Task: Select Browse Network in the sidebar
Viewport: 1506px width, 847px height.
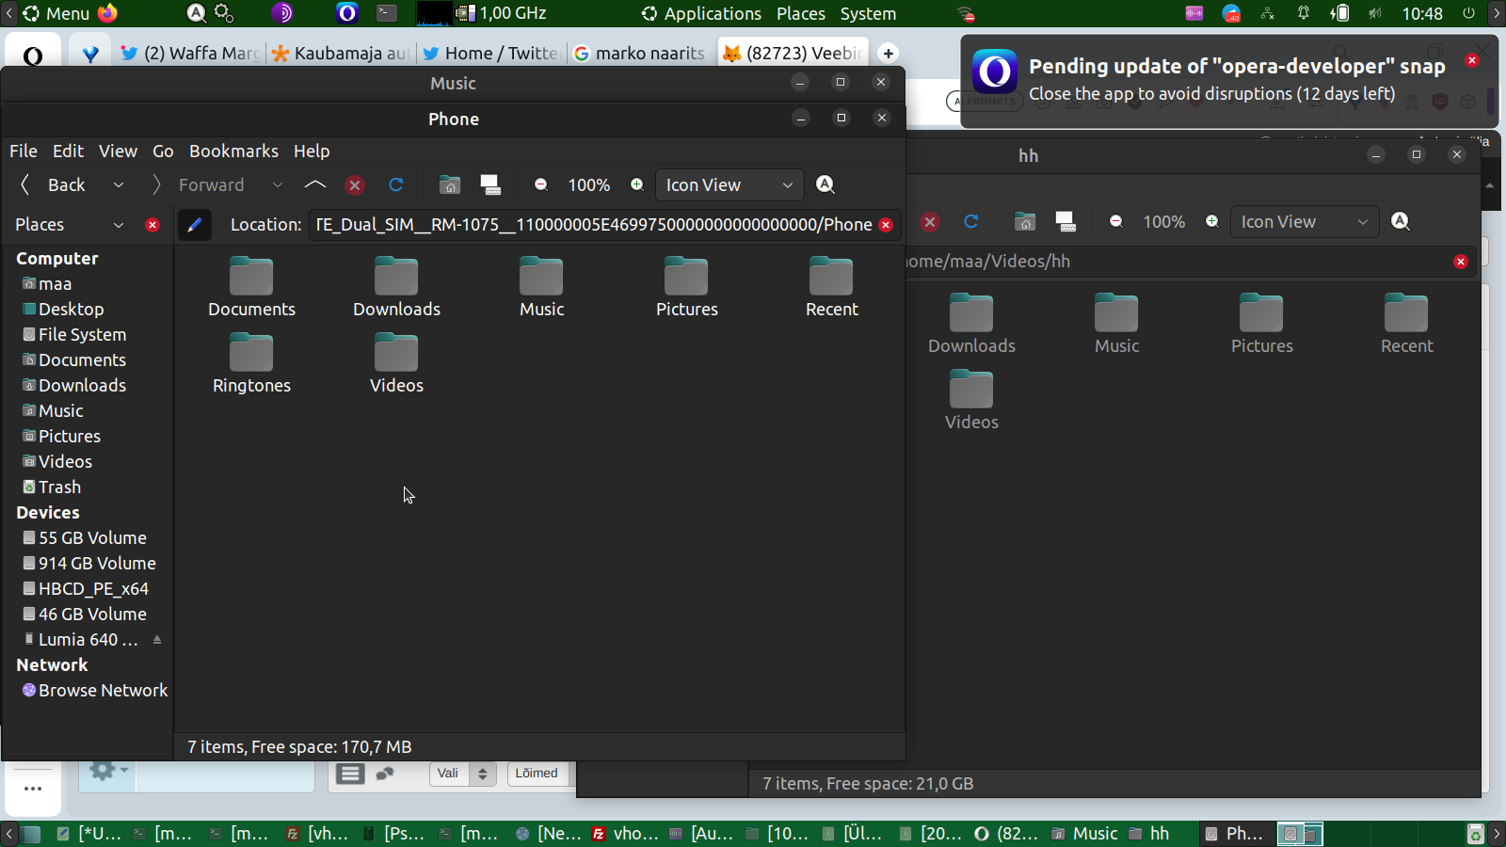Action: coord(103,691)
